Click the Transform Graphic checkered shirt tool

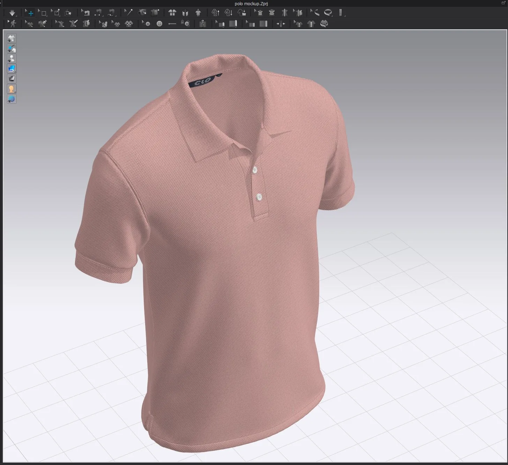116,24
